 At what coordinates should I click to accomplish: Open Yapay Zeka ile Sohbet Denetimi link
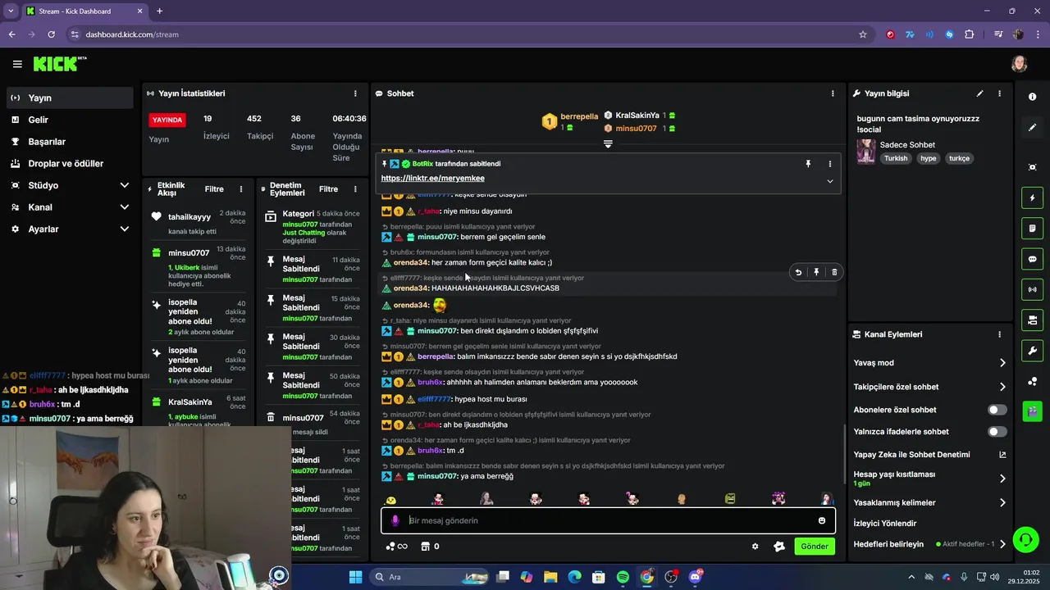[x=930, y=455]
